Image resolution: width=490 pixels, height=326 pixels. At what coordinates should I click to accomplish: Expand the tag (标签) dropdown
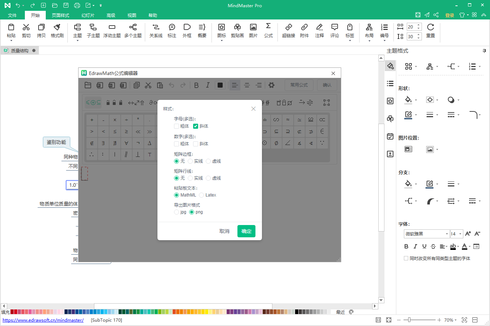tap(350, 40)
